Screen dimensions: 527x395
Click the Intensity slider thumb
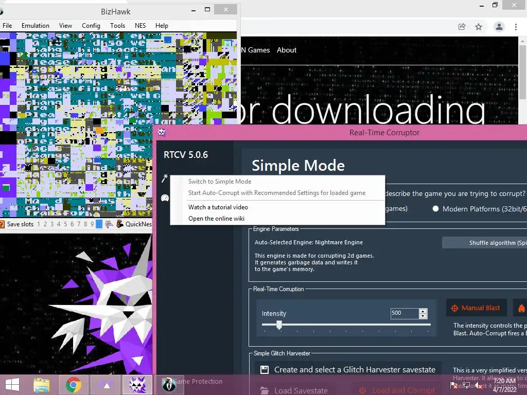pyautogui.click(x=279, y=325)
